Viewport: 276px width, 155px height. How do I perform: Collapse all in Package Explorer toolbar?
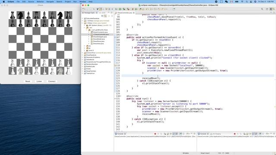tap(103, 16)
